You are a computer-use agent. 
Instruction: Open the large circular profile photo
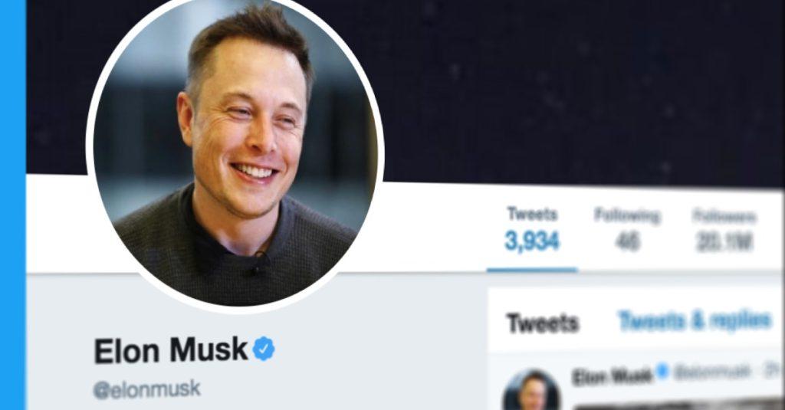pyautogui.click(x=235, y=153)
